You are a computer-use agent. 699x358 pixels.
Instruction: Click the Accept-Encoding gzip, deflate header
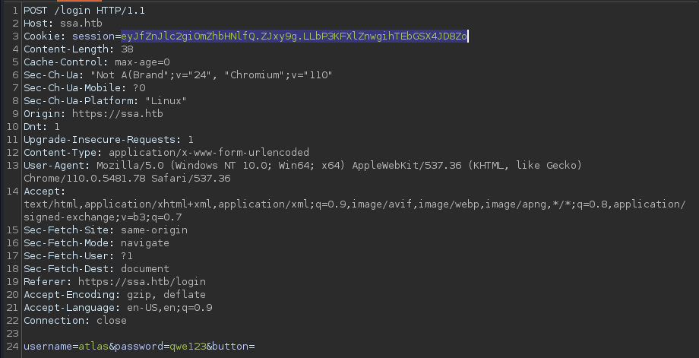pos(115,295)
